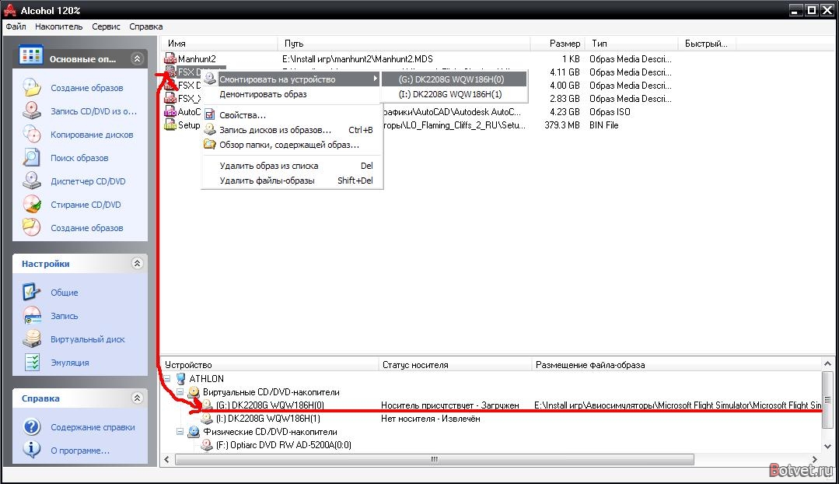Open the Содержание справки help icon
Image resolution: width=839 pixels, height=484 pixels.
(32, 426)
